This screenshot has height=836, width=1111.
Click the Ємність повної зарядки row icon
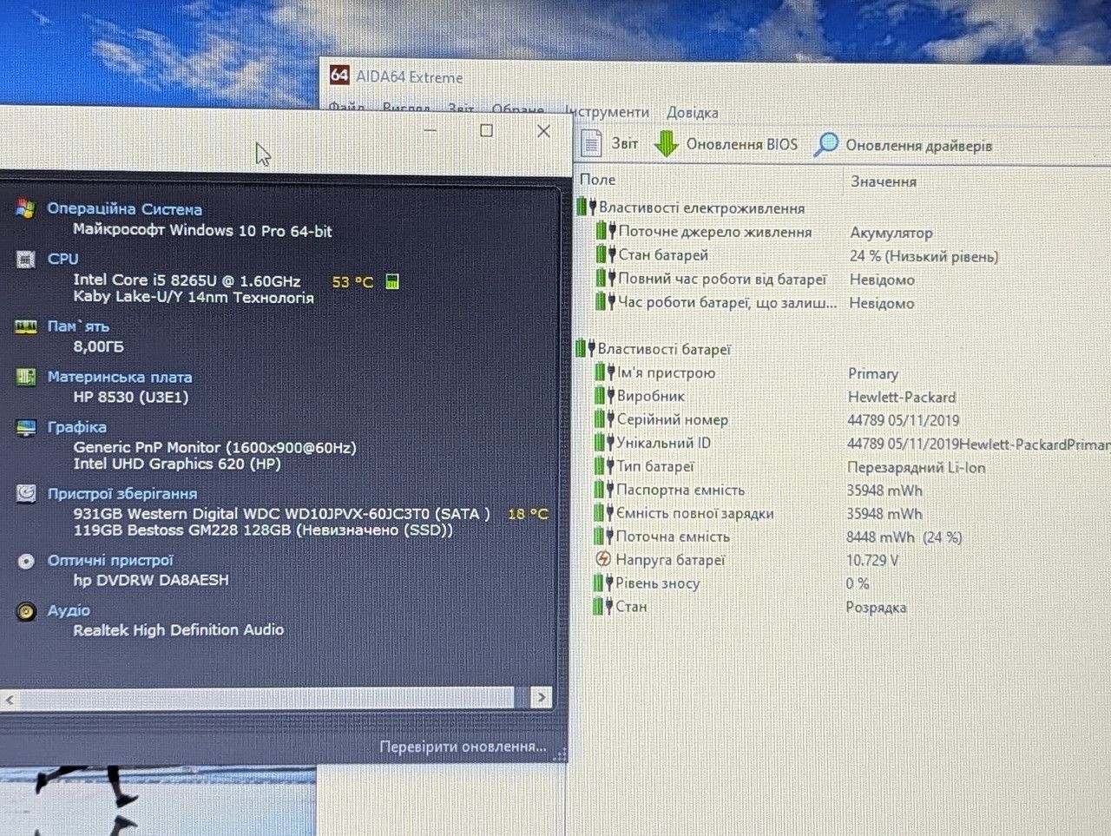(604, 513)
